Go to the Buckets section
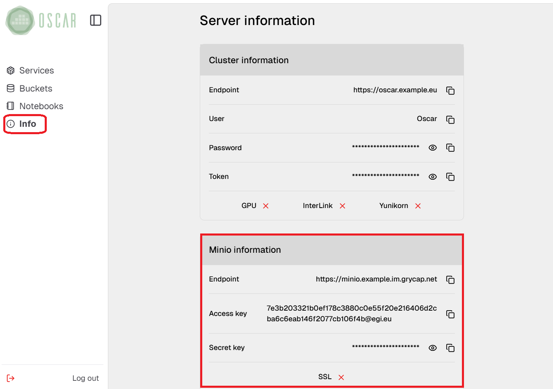553x389 pixels. click(x=35, y=89)
